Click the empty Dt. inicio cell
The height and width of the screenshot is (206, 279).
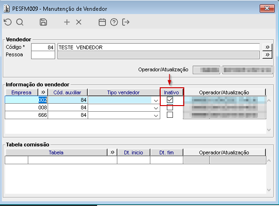coord(133,160)
